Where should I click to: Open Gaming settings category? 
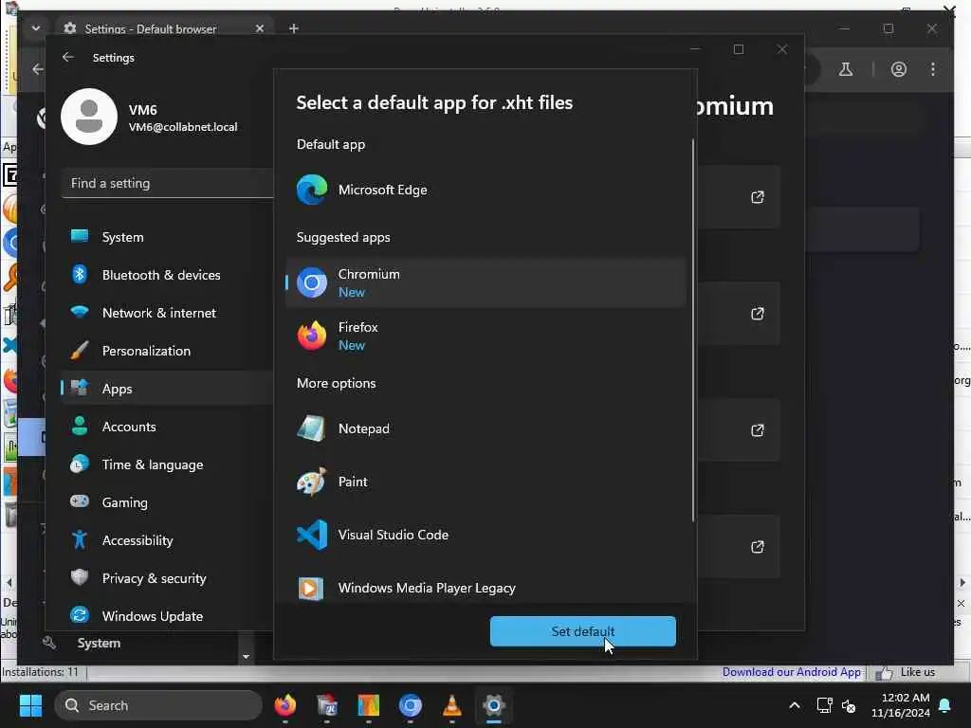167,502
